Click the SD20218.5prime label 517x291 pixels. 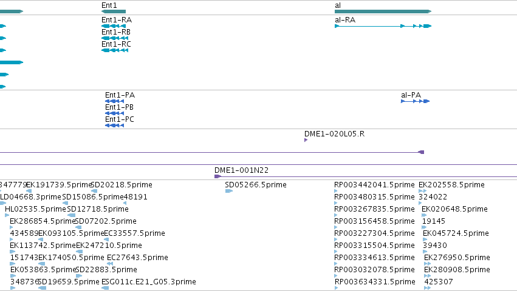122,185
